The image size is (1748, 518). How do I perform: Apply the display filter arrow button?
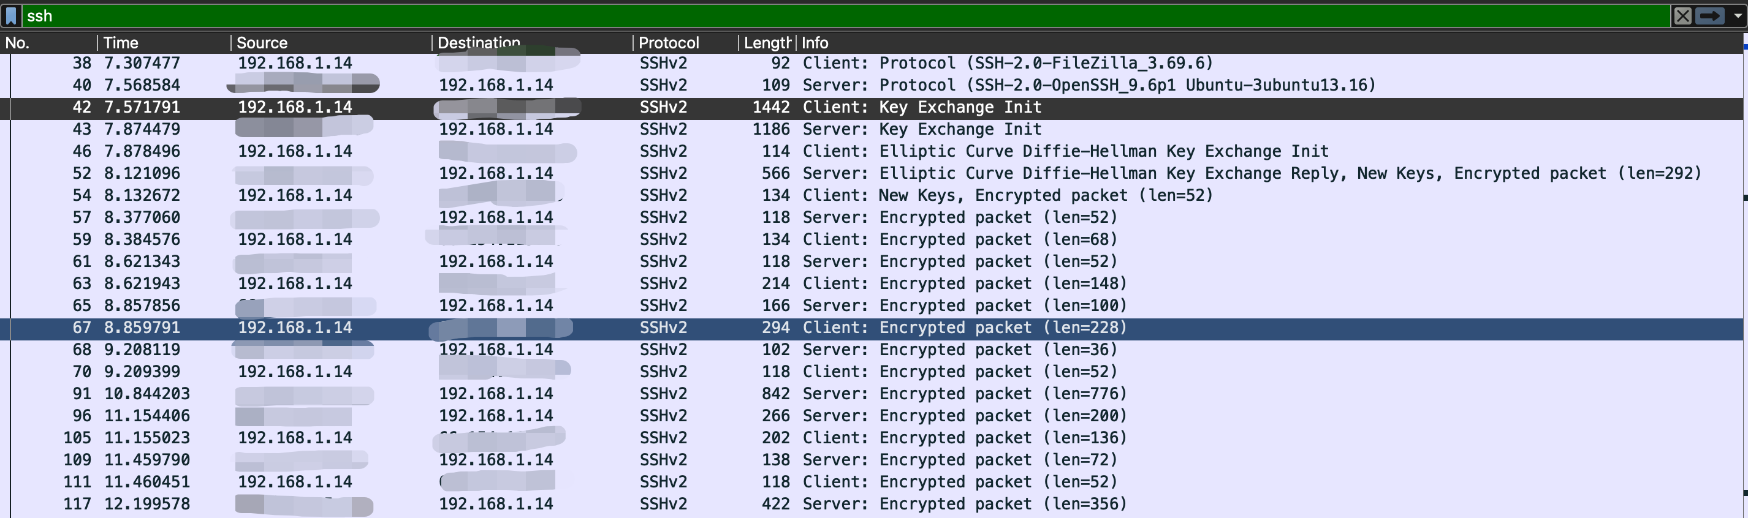[x=1710, y=15]
